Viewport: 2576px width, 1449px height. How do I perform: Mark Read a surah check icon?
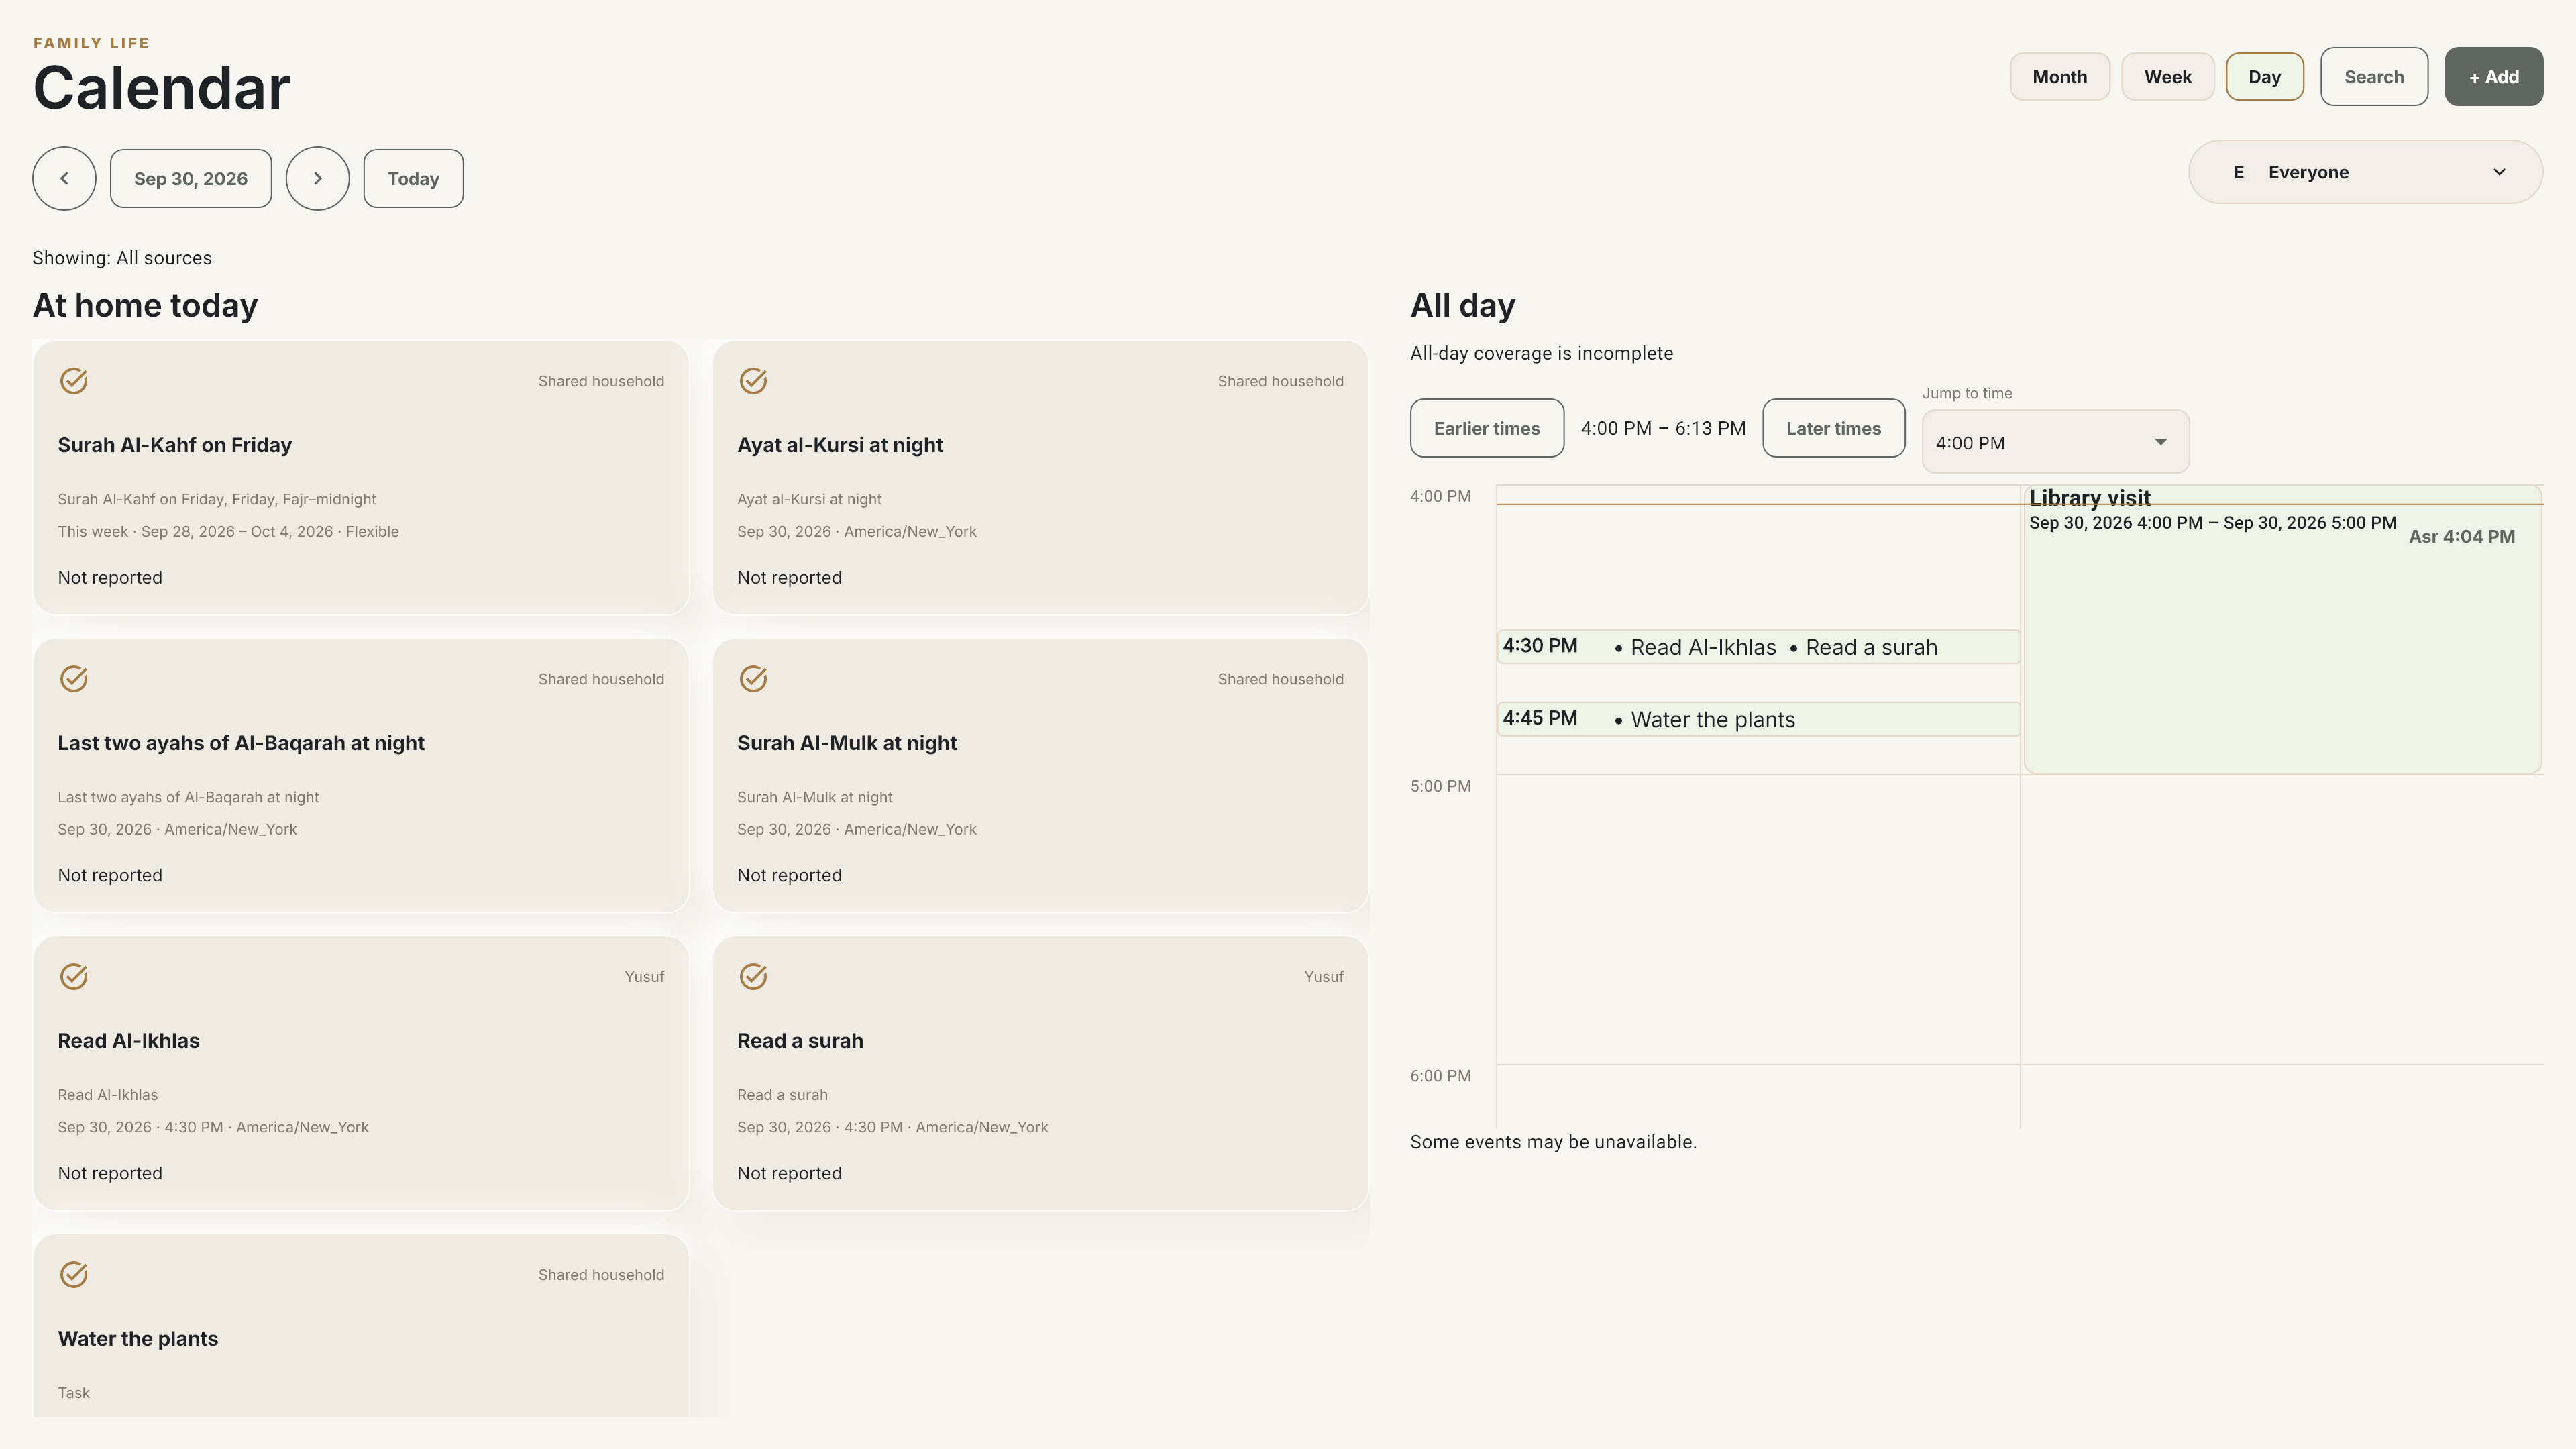[x=753, y=977]
